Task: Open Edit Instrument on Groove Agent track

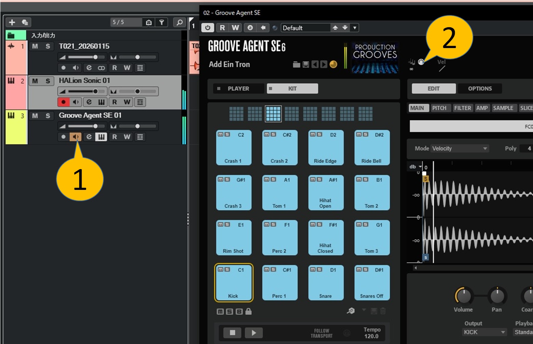Action: click(101, 137)
